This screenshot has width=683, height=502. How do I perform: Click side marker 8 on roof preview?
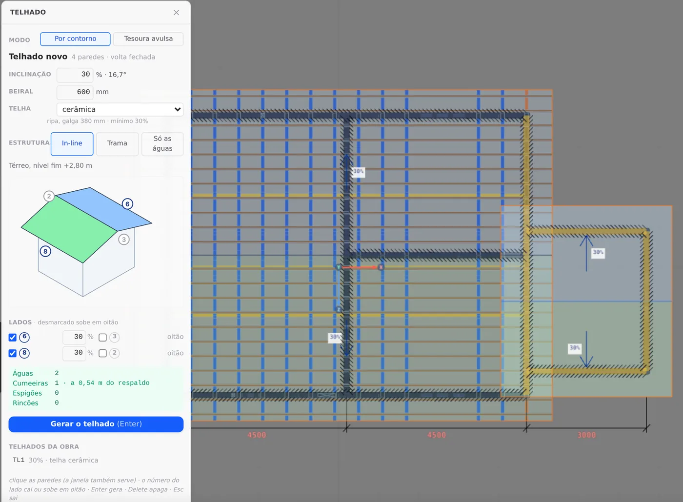click(x=45, y=251)
